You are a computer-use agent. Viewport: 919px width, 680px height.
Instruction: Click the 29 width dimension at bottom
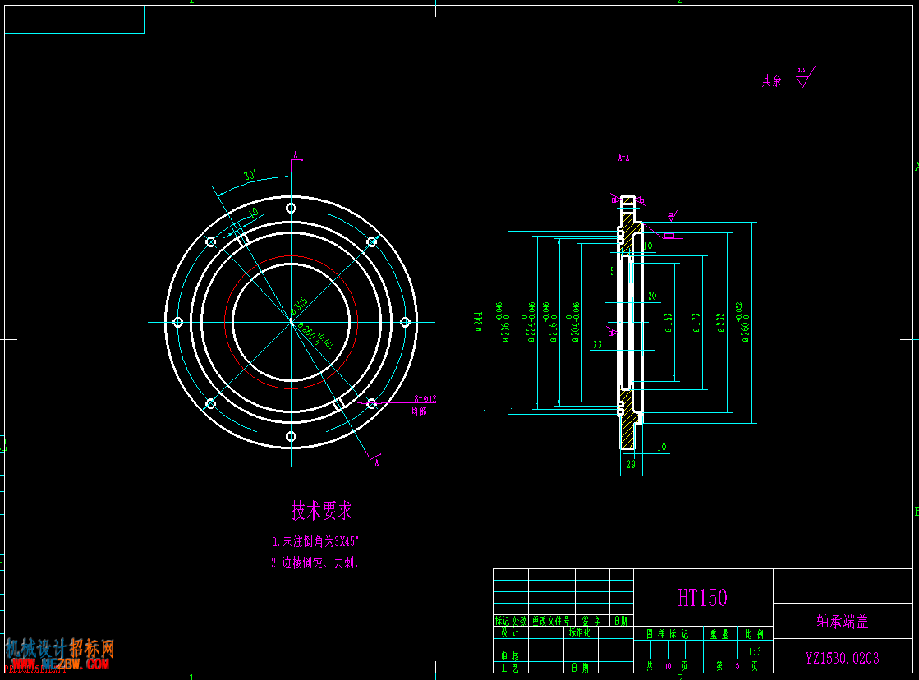pos(631,465)
